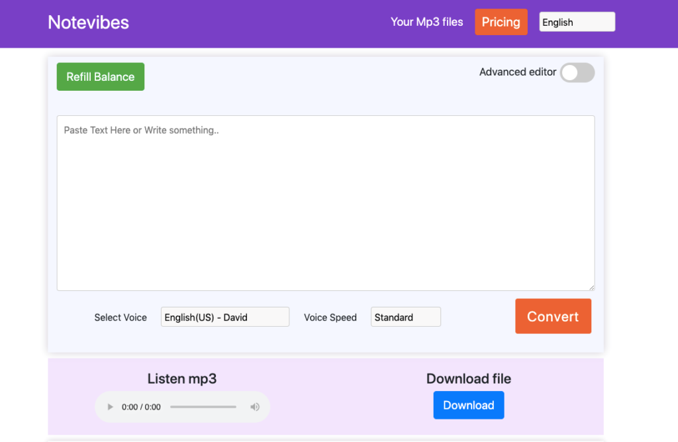Enable the Advanced editor switch
The height and width of the screenshot is (442, 678).
tap(577, 73)
